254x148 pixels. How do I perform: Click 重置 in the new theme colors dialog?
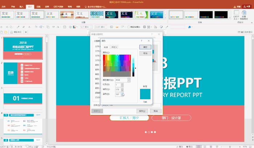97,111
